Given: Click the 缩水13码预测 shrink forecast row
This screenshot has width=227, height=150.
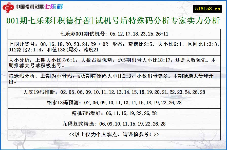Looking at the screenshot, I should pyautogui.click(x=113, y=102).
